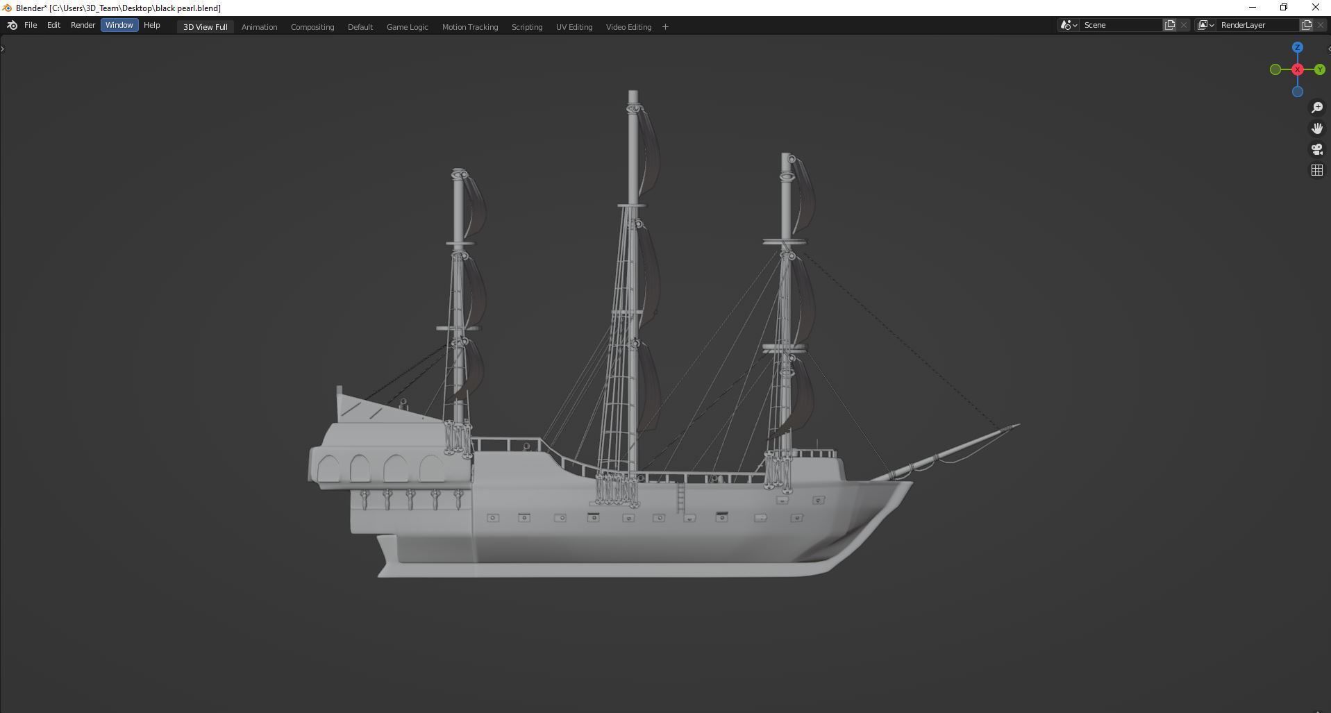1331x713 pixels.
Task: Switch to the Scripting workspace tab
Action: point(527,26)
